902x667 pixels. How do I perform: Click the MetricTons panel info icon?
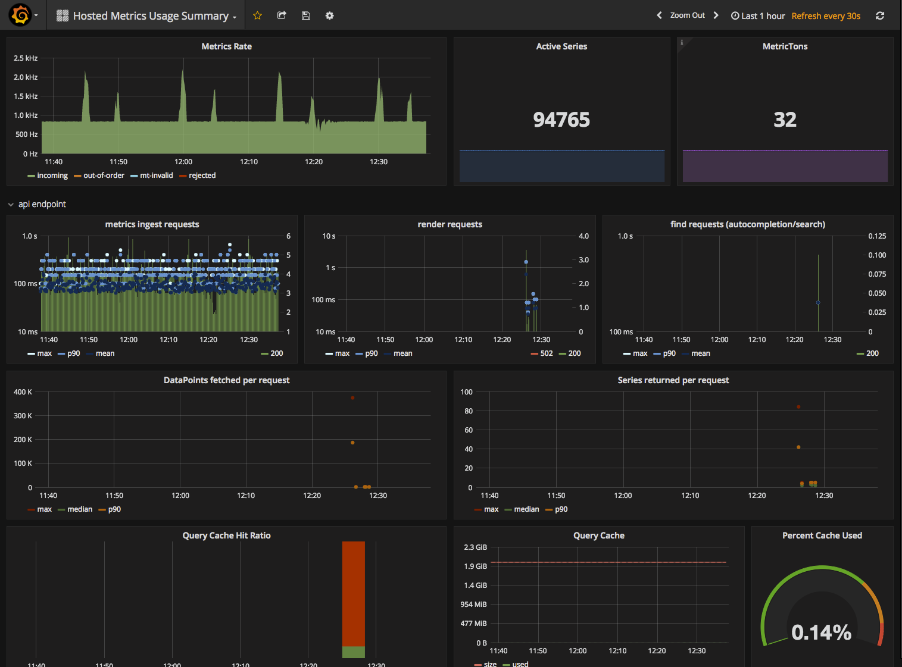click(682, 42)
